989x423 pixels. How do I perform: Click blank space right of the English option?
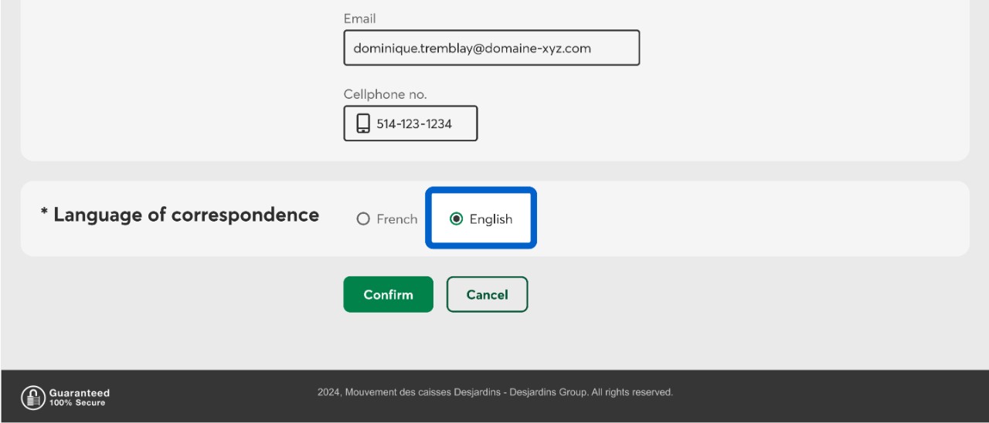coord(734,219)
